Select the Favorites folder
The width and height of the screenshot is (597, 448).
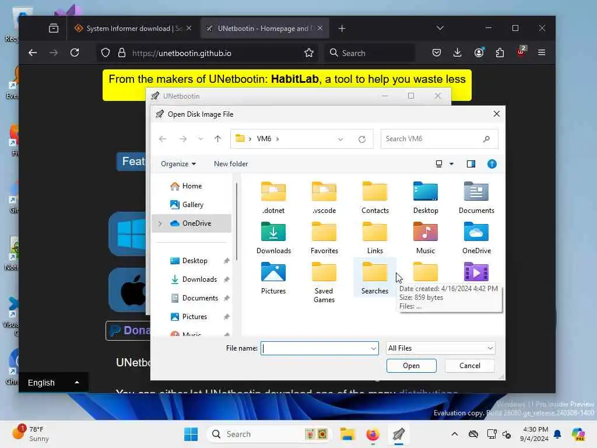(324, 238)
